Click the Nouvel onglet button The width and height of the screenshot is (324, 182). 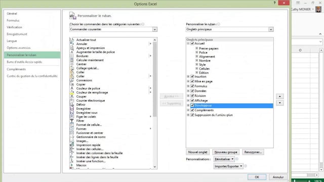pyautogui.click(x=197, y=152)
